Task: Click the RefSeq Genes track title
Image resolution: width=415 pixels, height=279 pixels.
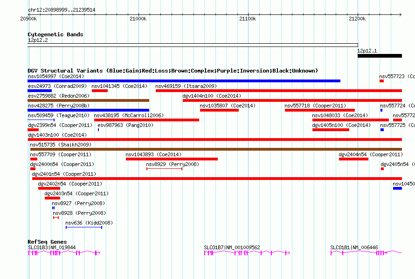Action: point(47,242)
